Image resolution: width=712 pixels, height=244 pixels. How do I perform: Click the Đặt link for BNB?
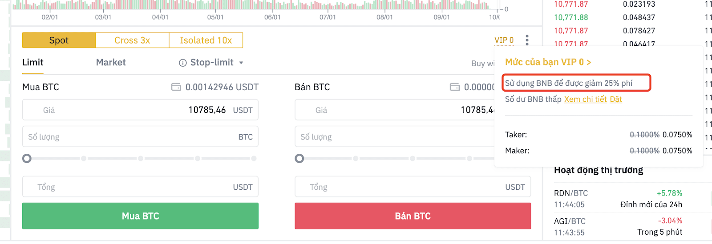tap(616, 99)
